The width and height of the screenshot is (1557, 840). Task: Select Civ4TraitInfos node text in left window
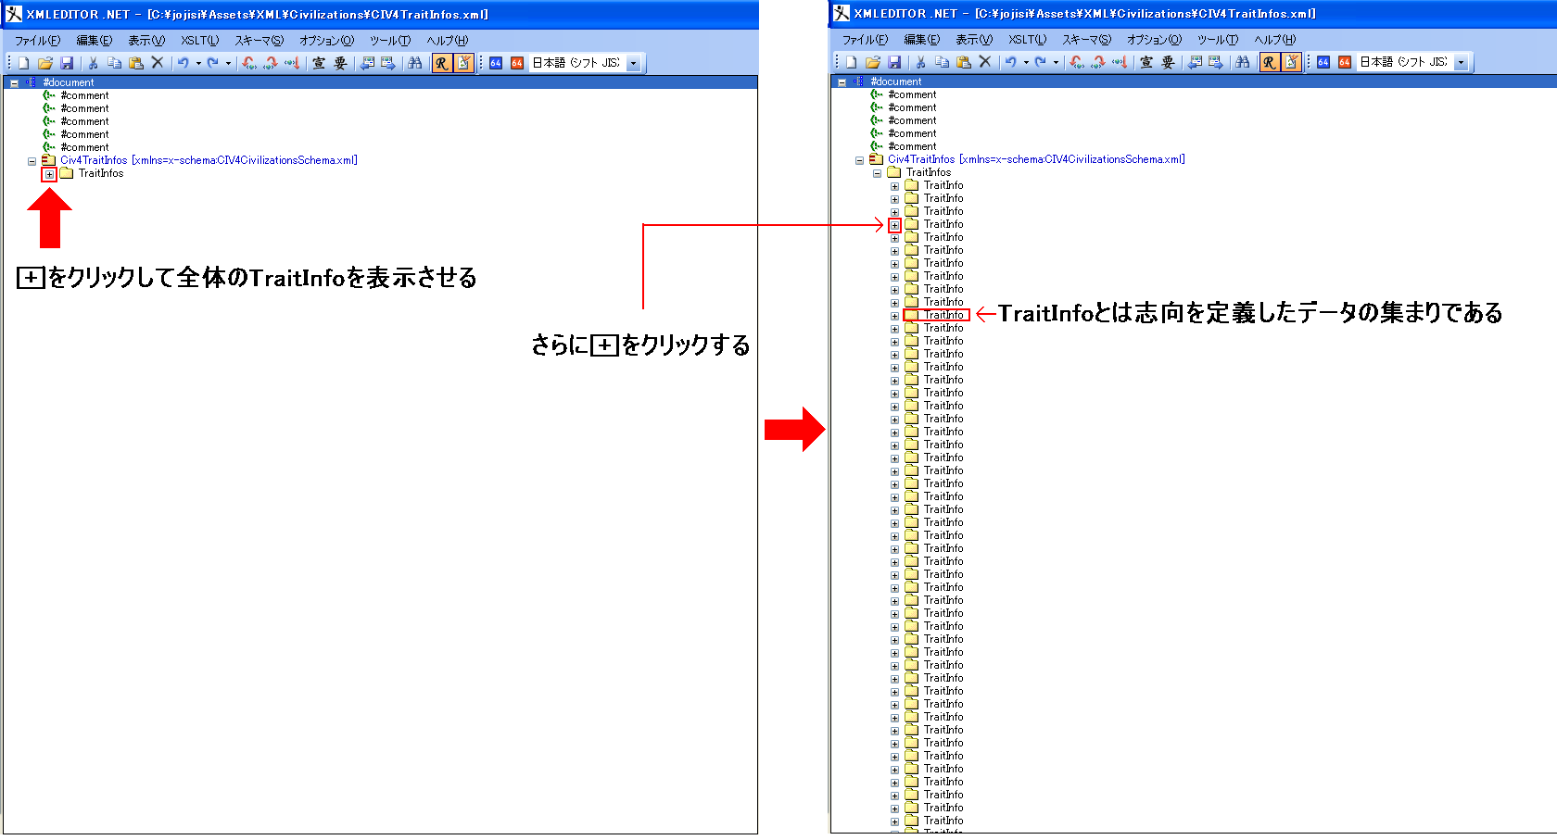click(209, 160)
